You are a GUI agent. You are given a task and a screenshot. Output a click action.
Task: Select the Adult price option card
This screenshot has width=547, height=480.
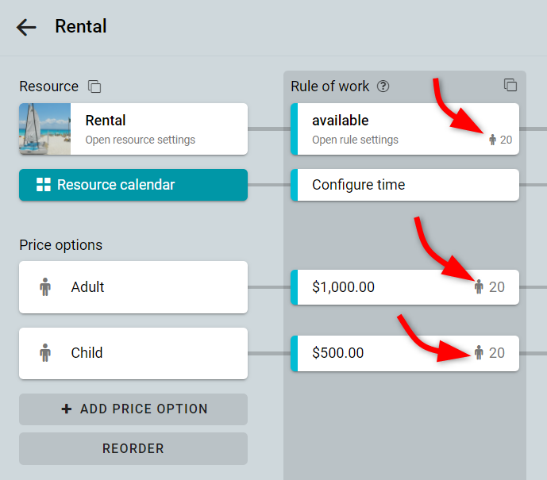pos(133,287)
